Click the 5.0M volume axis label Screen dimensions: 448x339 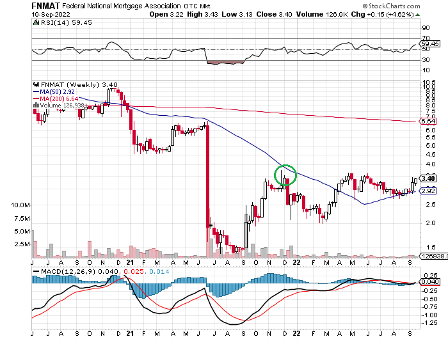click(x=22, y=232)
